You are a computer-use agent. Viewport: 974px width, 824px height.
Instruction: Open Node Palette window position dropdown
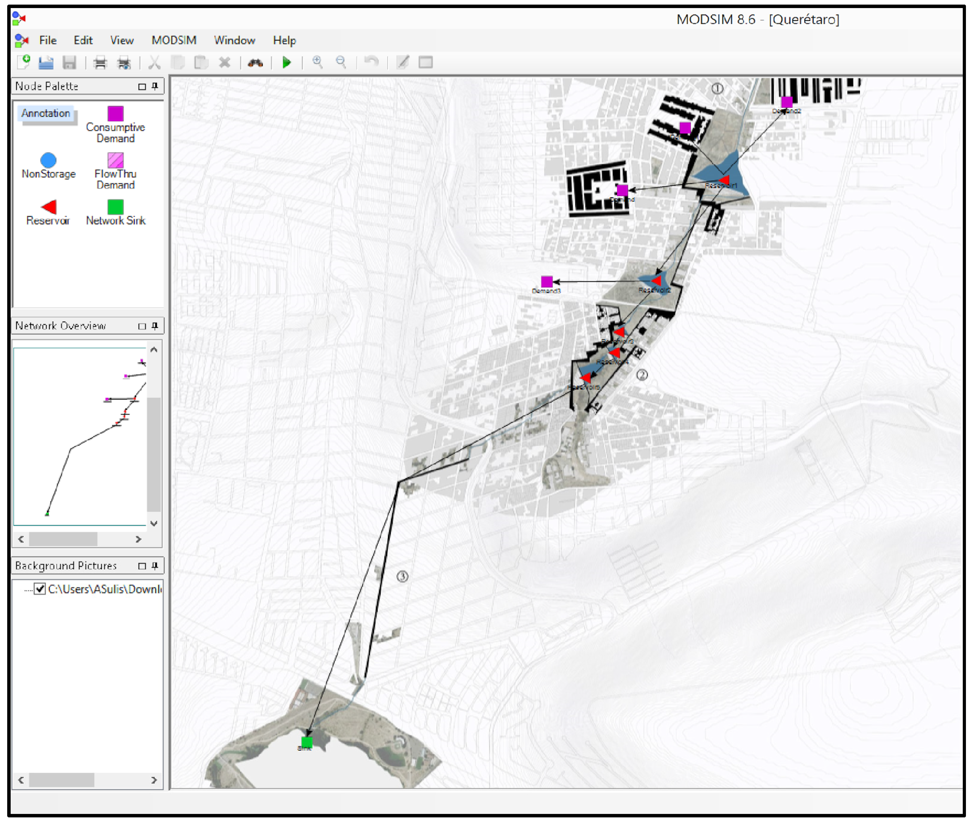(x=142, y=86)
